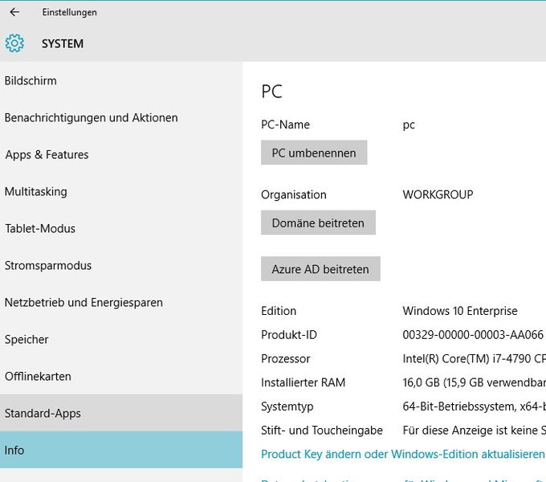Select Benachrichtigungen und Aktionen in the sidebar
The width and height of the screenshot is (546, 482).
[x=91, y=118]
